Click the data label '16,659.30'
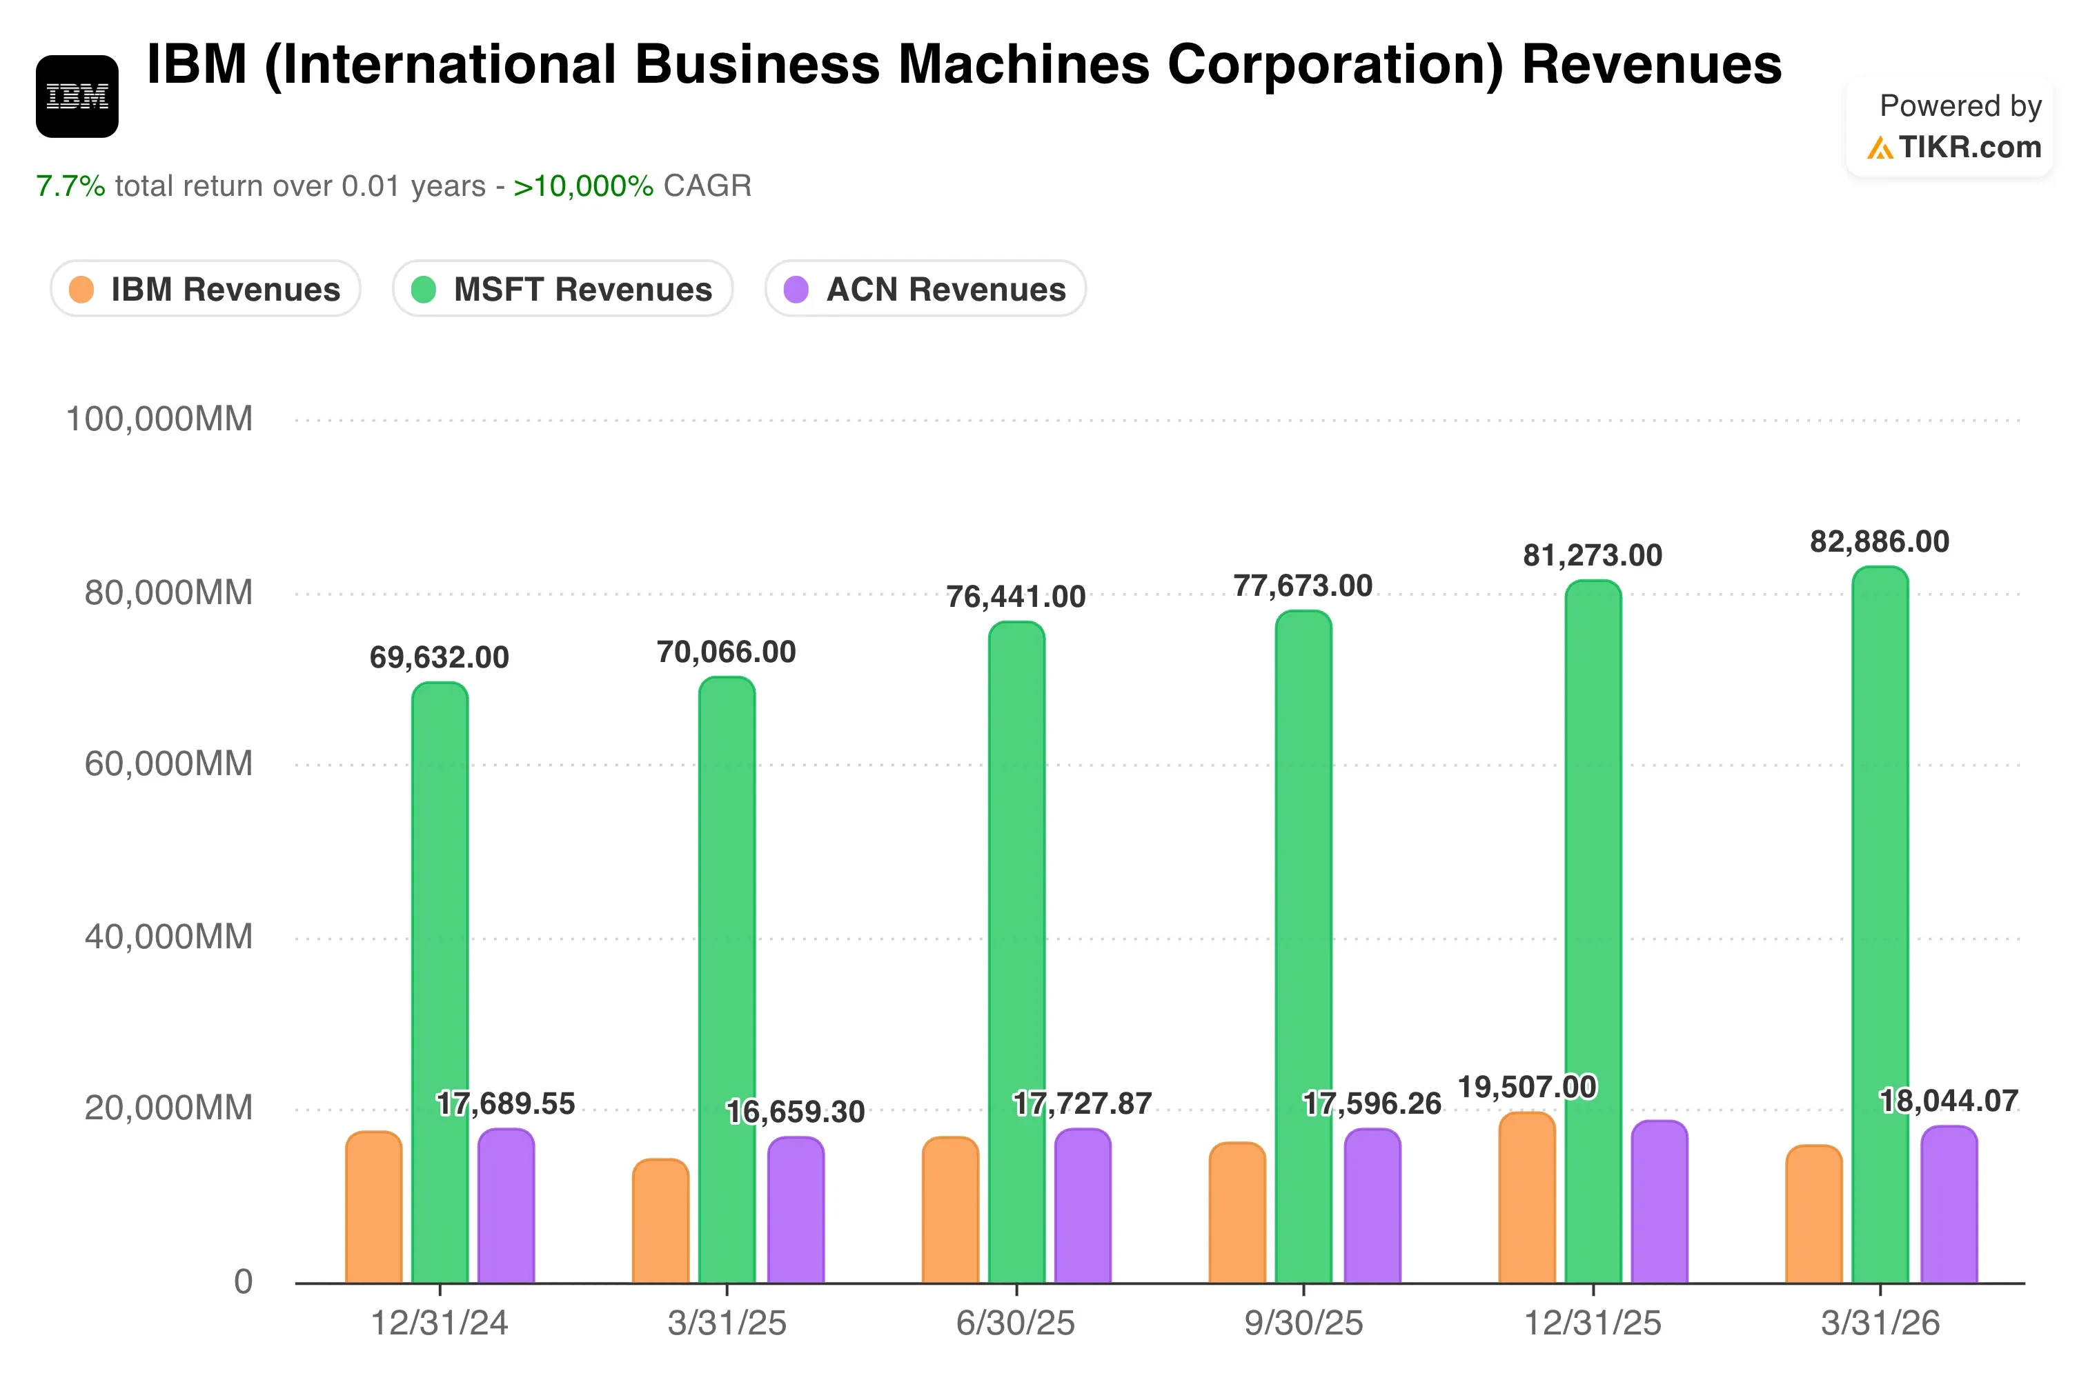This screenshot has width=2088, height=1391. pyautogui.click(x=795, y=1112)
